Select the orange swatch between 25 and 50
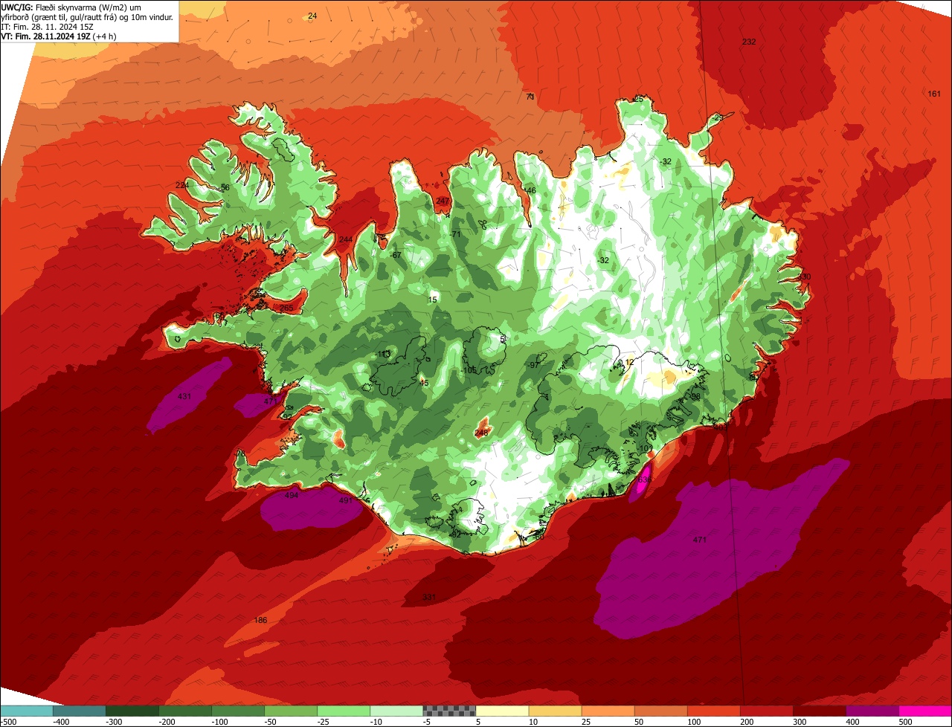Image resolution: width=952 pixels, height=727 pixels. (608, 711)
